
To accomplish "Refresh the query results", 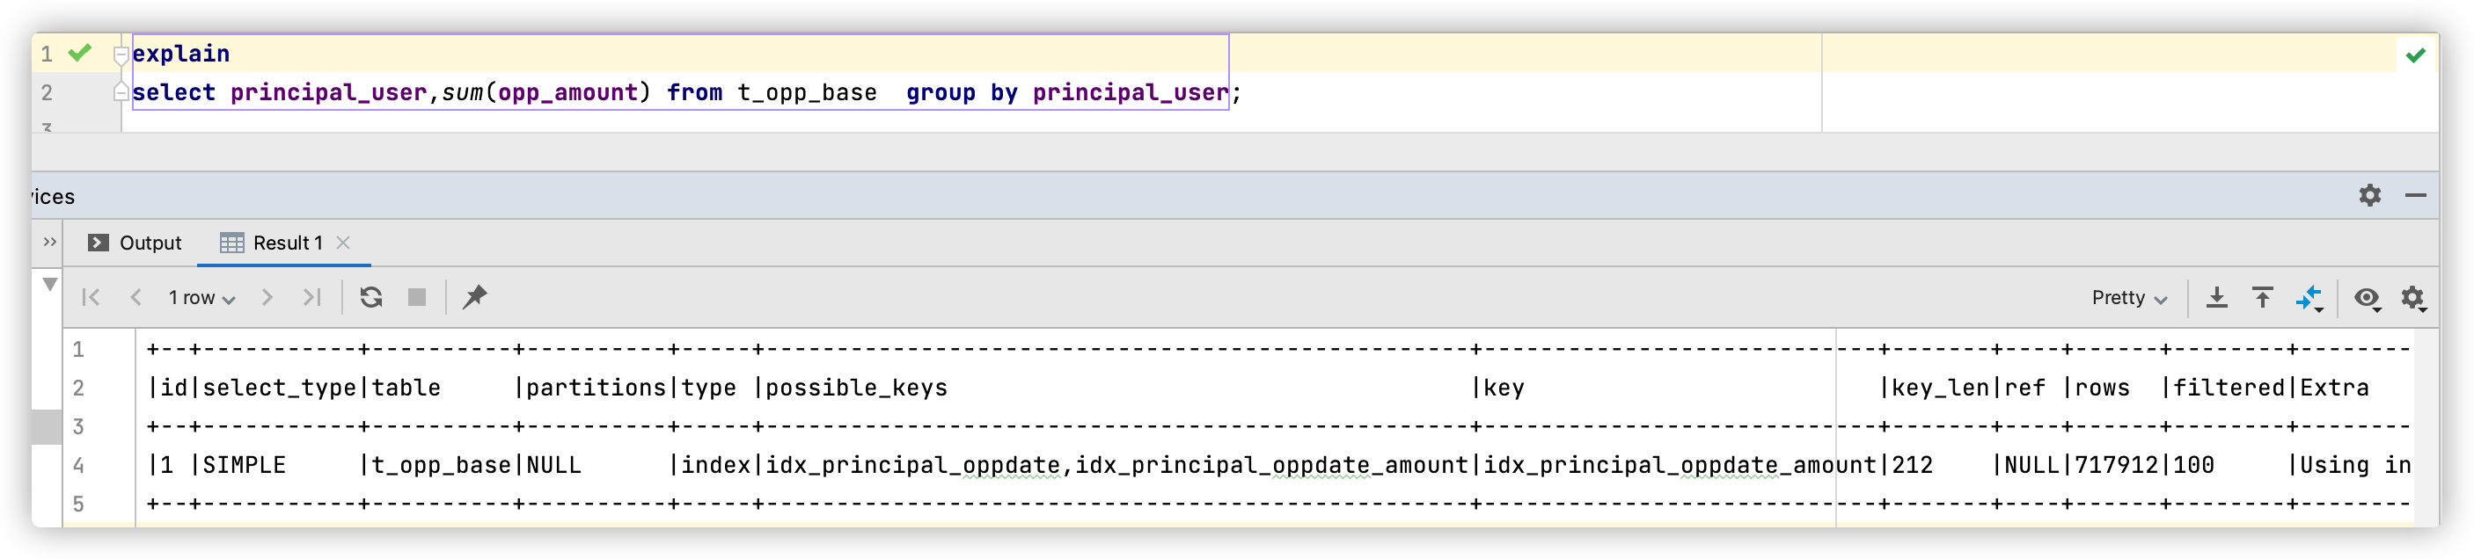I will tap(371, 297).
